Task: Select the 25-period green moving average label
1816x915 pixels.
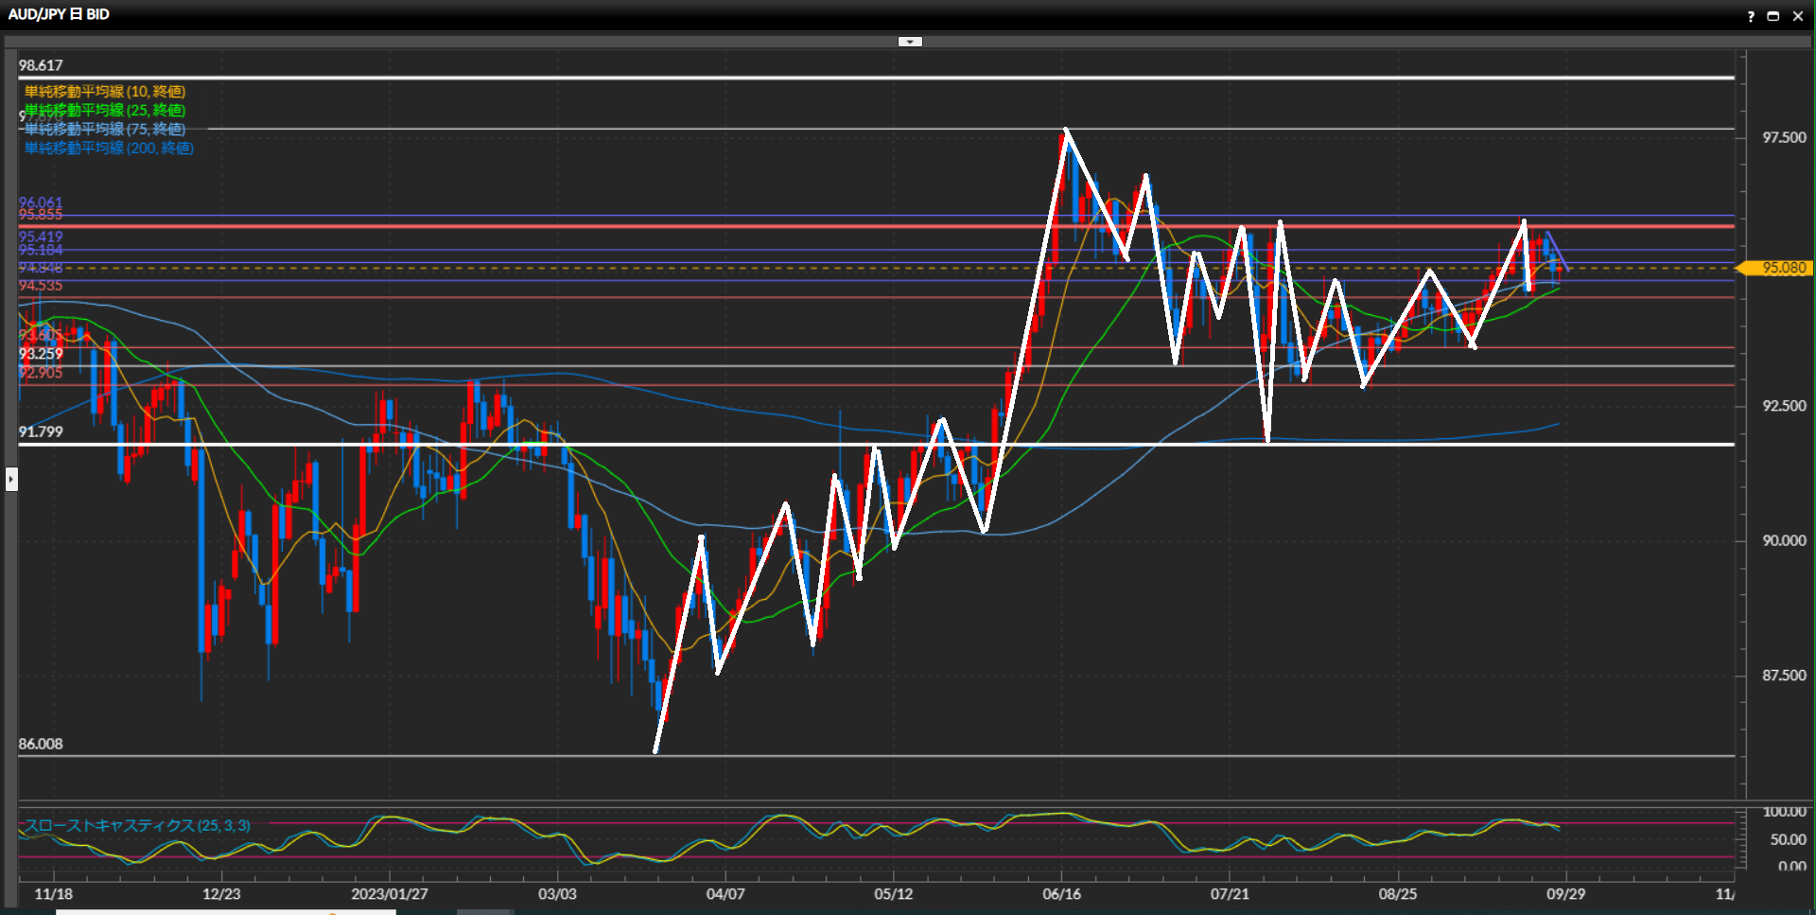Action: tap(105, 111)
